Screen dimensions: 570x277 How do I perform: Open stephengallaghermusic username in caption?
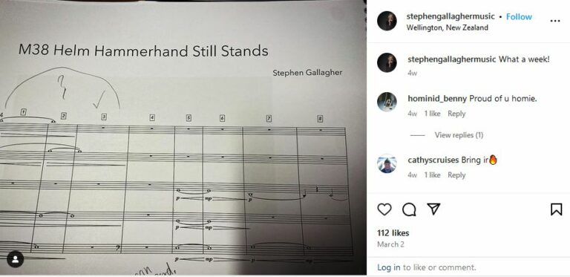coord(451,59)
